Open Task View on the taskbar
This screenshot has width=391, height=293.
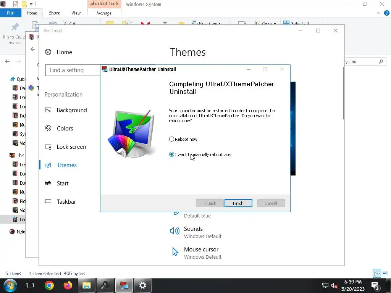click(30, 285)
